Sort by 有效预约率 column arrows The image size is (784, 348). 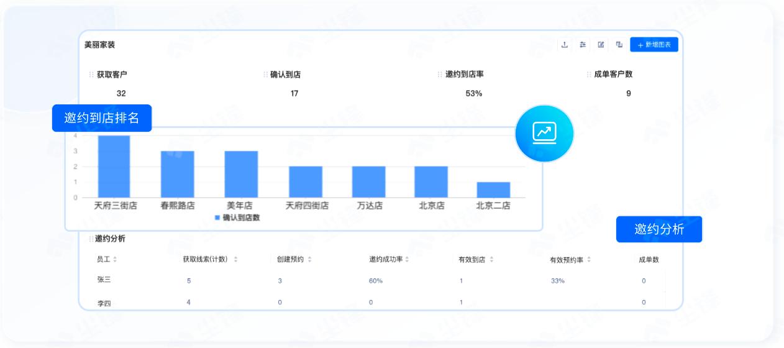click(x=589, y=259)
